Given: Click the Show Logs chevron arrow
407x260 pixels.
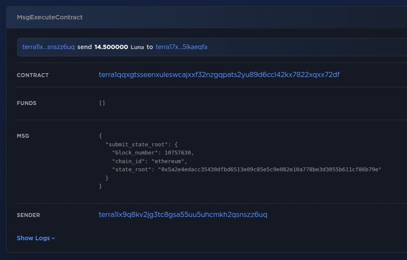Looking at the screenshot, I should tap(53, 238).
